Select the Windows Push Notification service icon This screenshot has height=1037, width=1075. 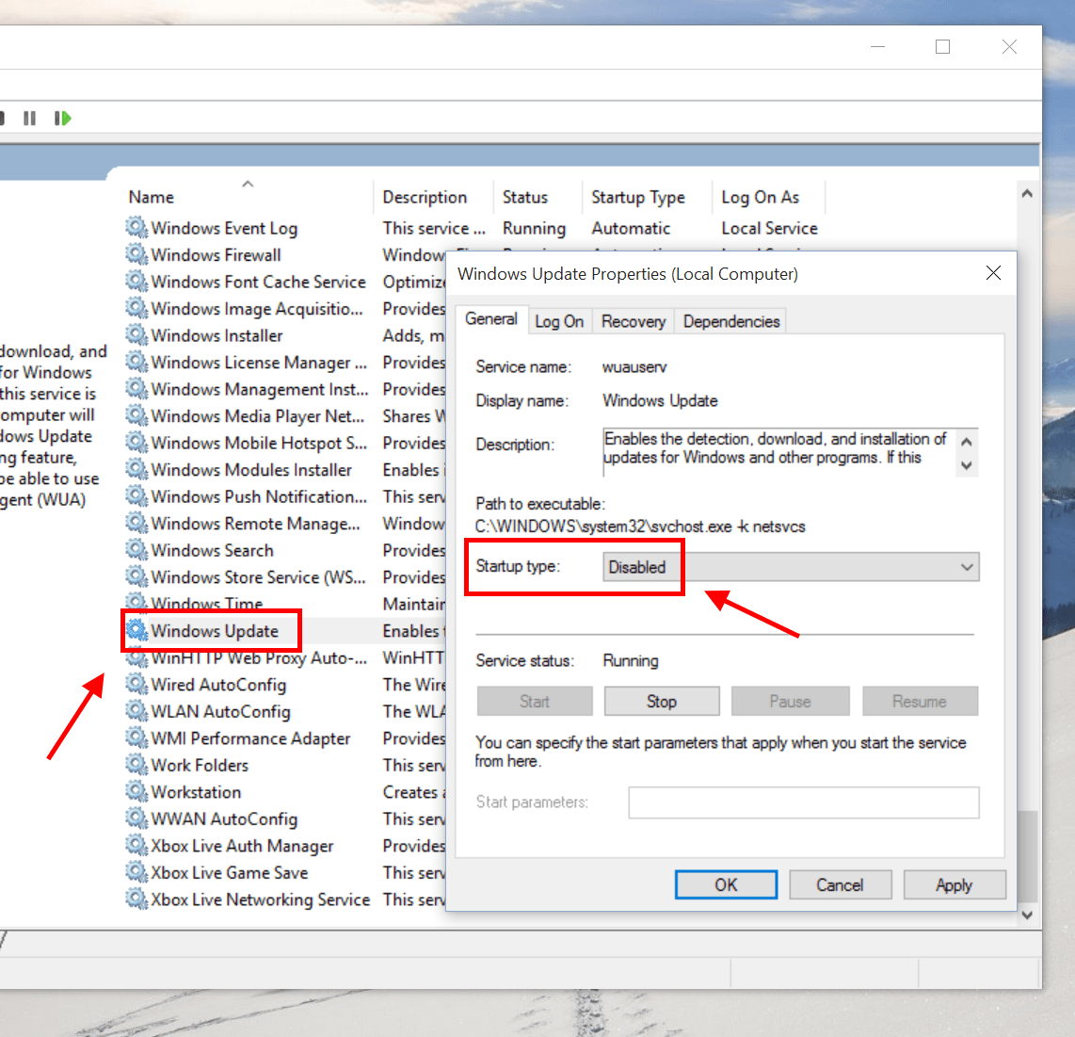pos(137,495)
